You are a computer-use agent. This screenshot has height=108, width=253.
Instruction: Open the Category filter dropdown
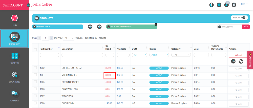point(181,55)
